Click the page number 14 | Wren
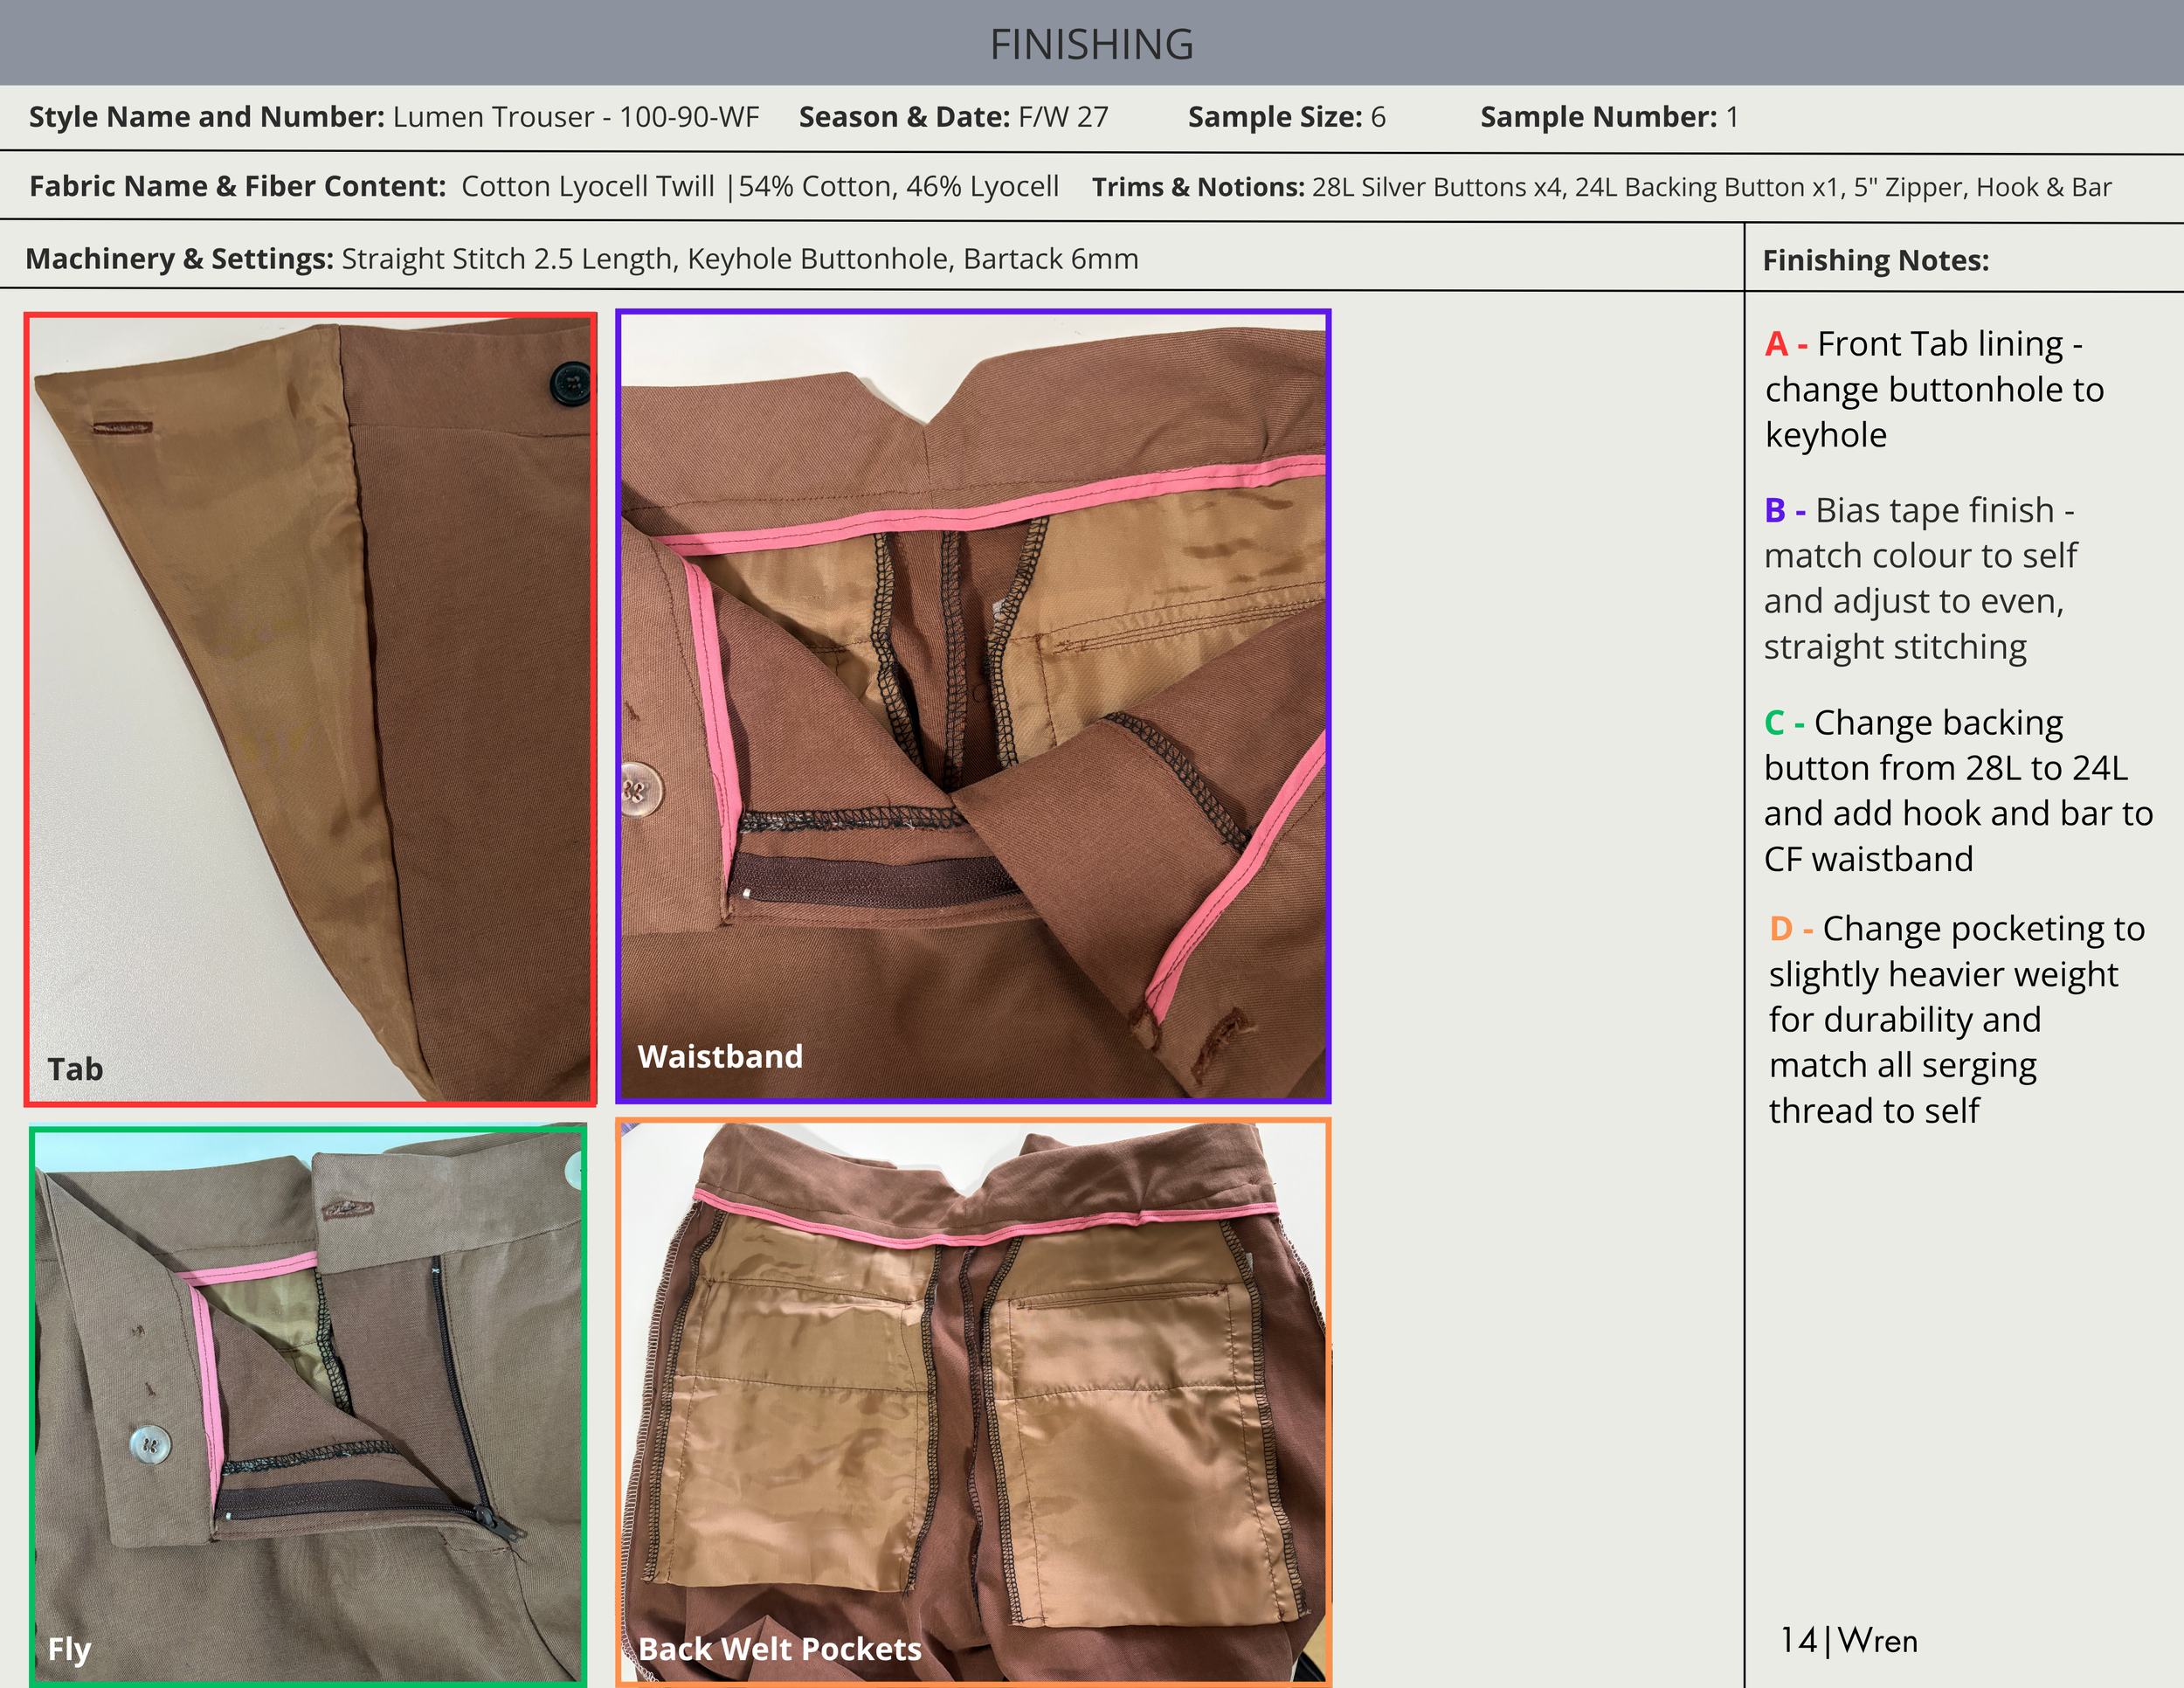The image size is (2184, 1688). point(1848,1640)
